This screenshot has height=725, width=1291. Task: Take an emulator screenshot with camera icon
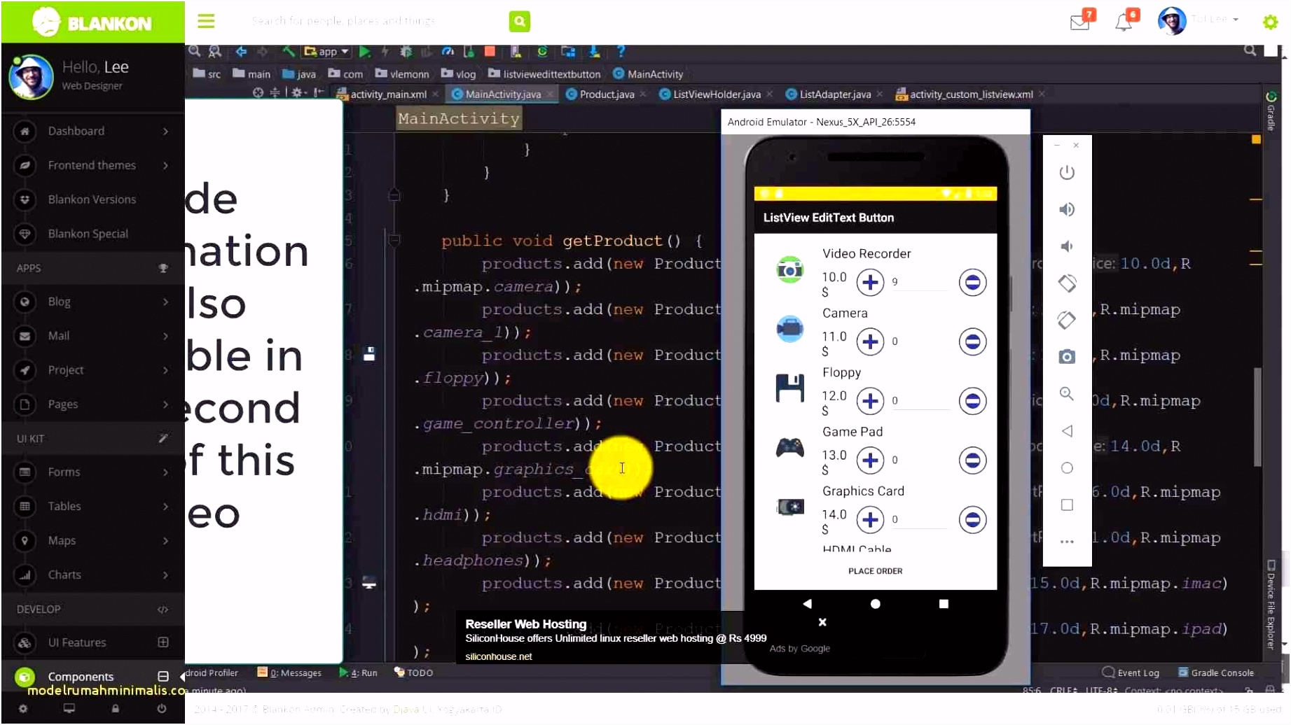point(1066,357)
